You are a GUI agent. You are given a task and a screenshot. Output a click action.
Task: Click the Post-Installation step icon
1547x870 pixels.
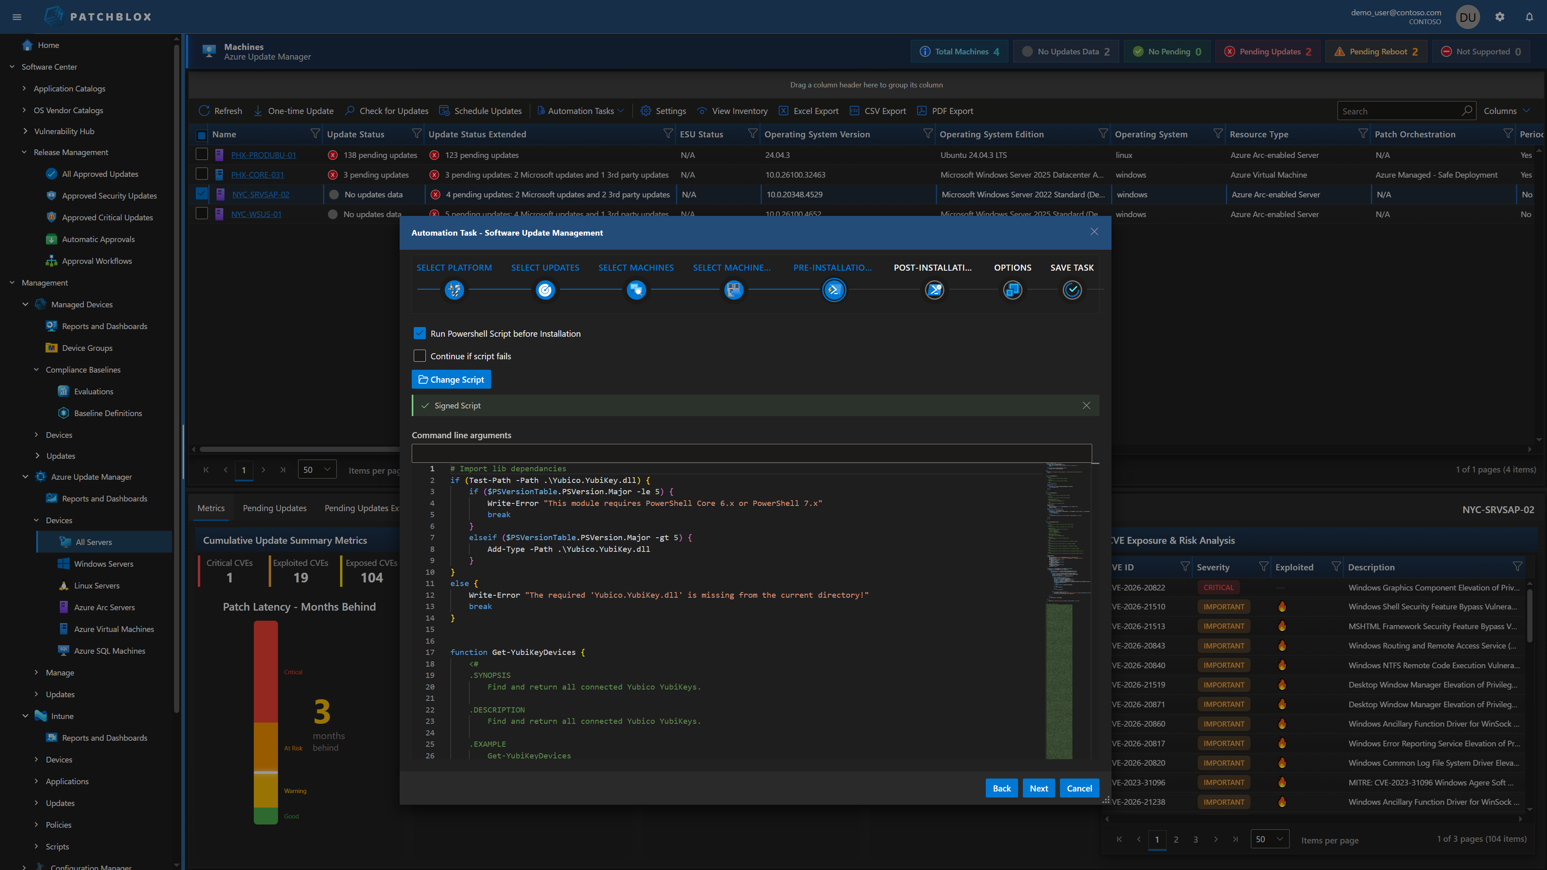pos(934,290)
